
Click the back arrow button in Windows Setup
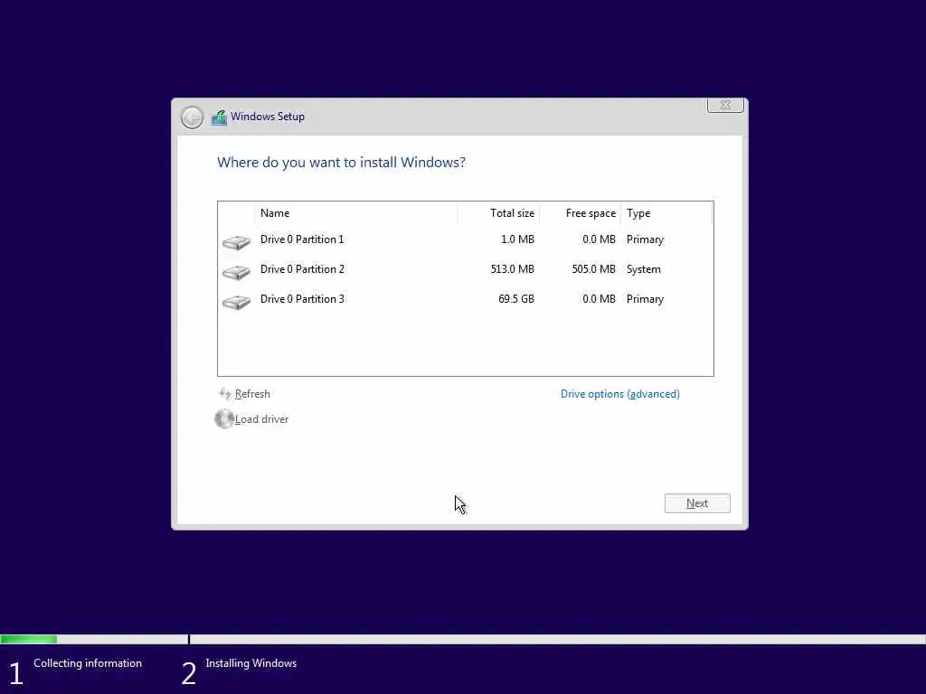coord(192,117)
